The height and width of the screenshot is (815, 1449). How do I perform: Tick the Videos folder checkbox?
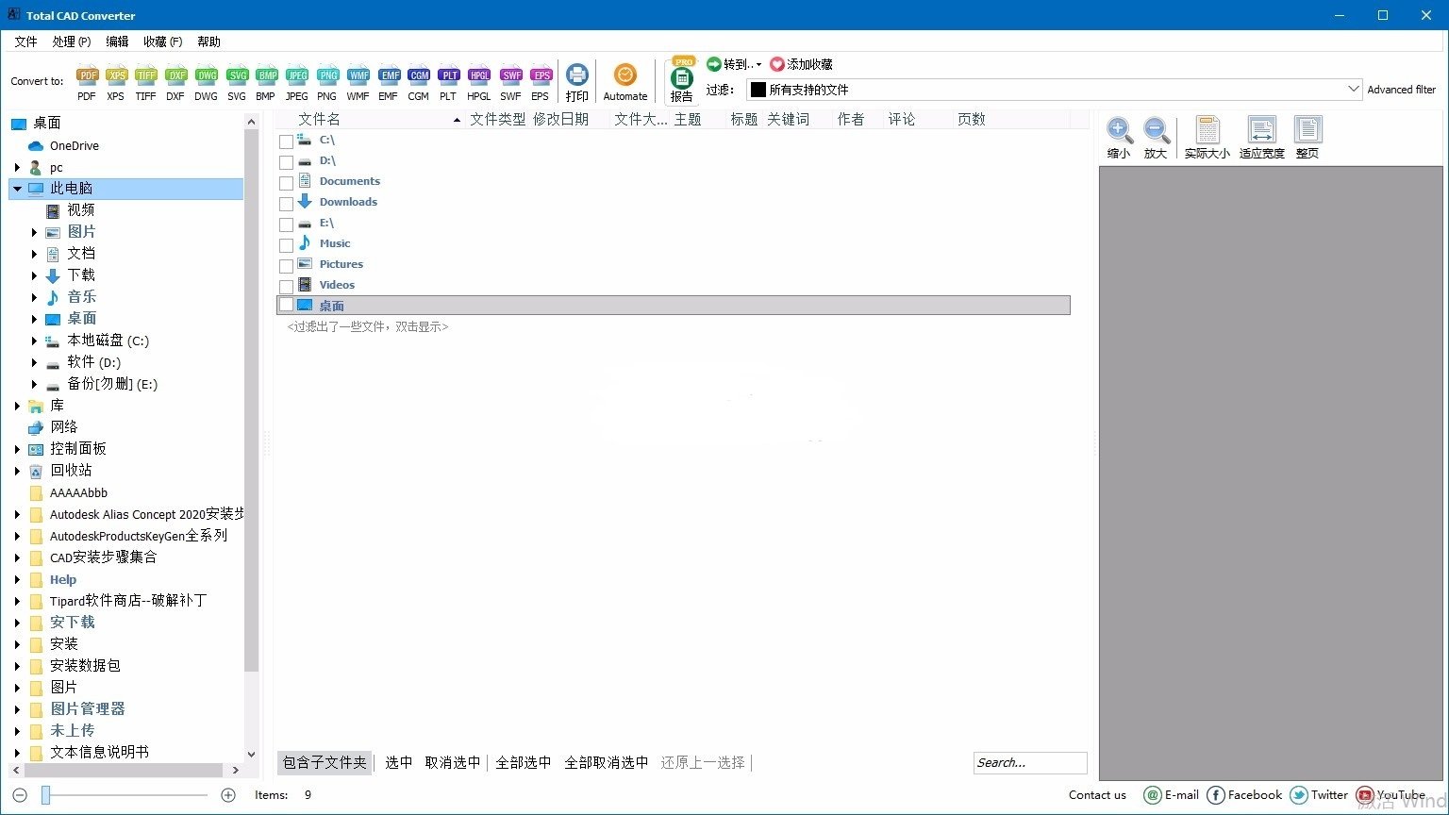coord(286,287)
